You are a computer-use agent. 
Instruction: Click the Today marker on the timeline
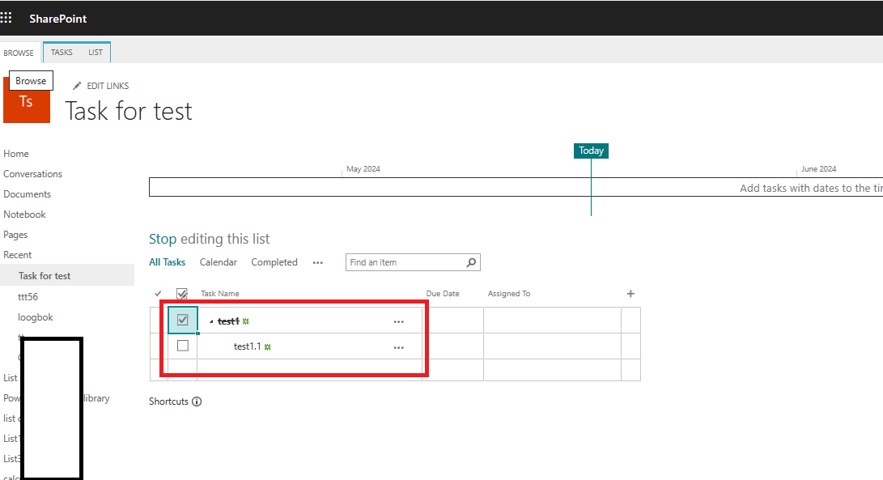pyautogui.click(x=591, y=151)
